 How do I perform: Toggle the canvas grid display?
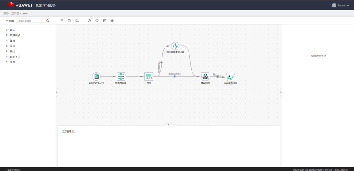pyautogui.click(x=112, y=21)
